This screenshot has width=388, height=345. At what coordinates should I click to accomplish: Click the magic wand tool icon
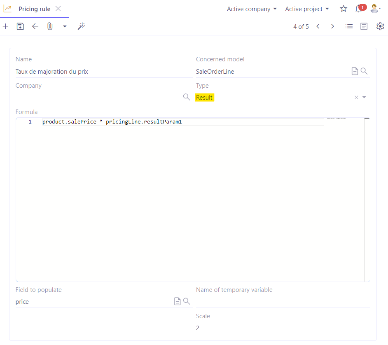tap(81, 26)
